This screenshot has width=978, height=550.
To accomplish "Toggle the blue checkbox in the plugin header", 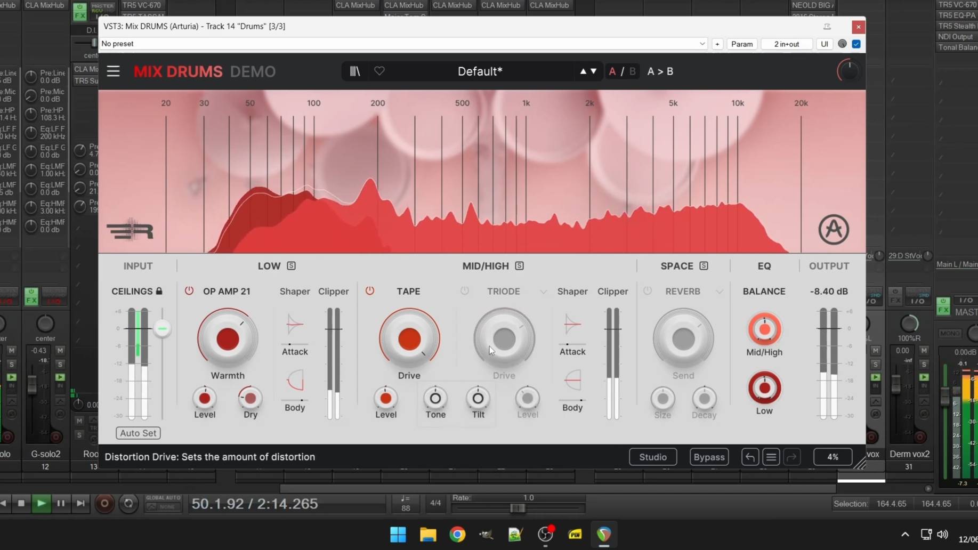I will coord(856,44).
